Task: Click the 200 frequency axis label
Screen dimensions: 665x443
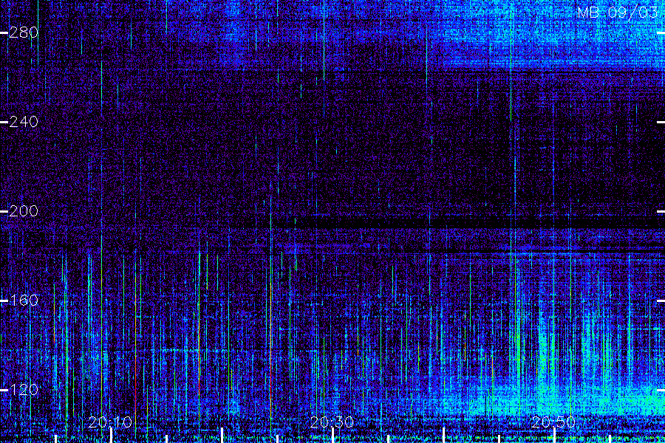Action: coord(24,211)
